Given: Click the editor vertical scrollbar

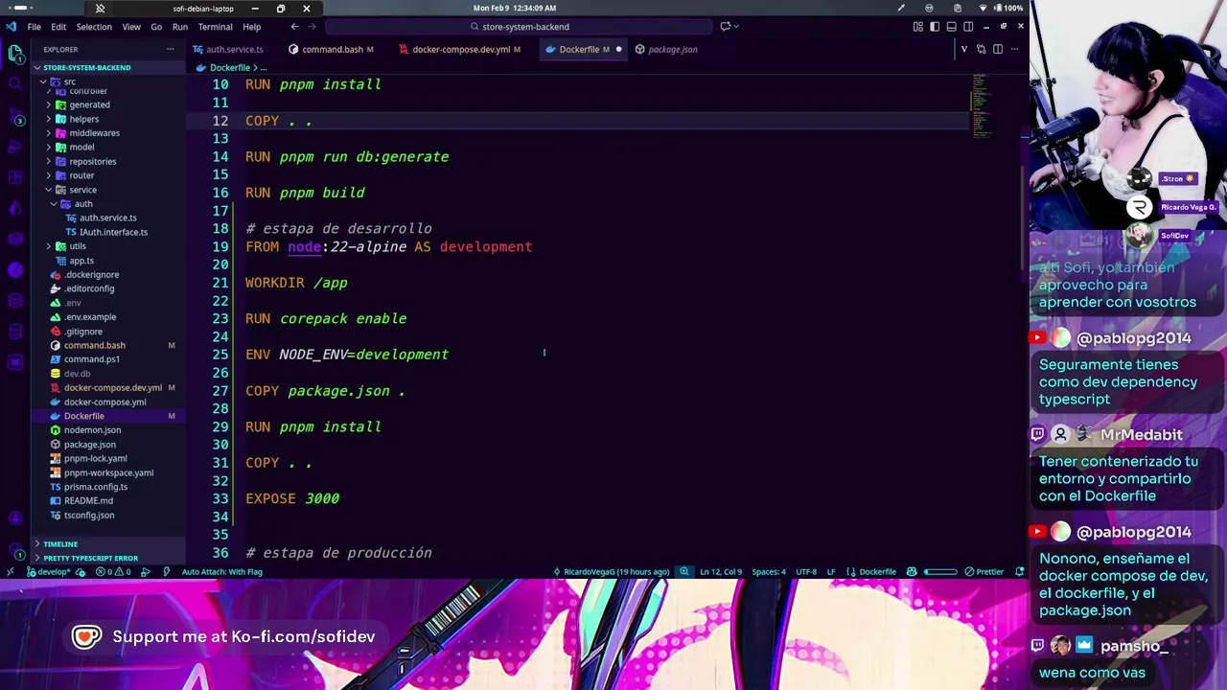Looking at the screenshot, I should 1023,220.
